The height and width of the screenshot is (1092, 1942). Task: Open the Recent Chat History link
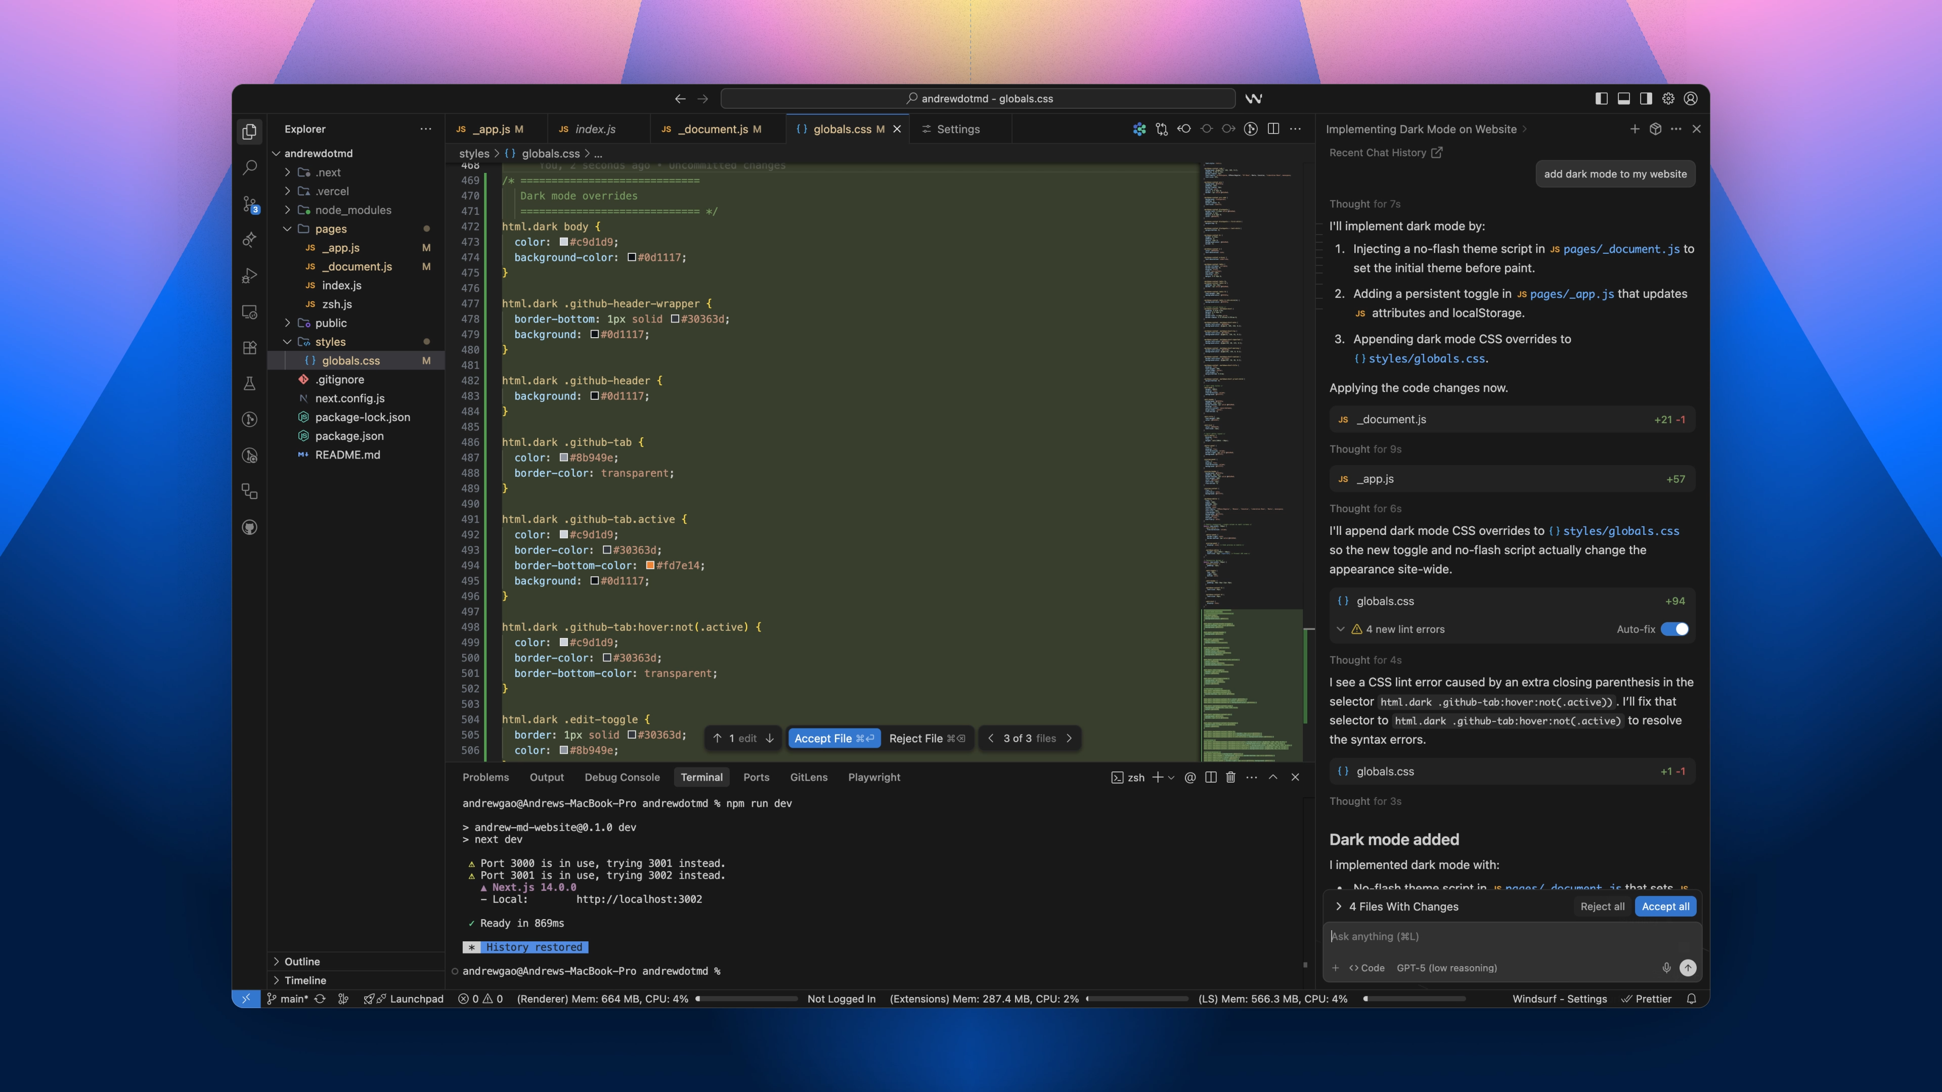pos(1386,152)
